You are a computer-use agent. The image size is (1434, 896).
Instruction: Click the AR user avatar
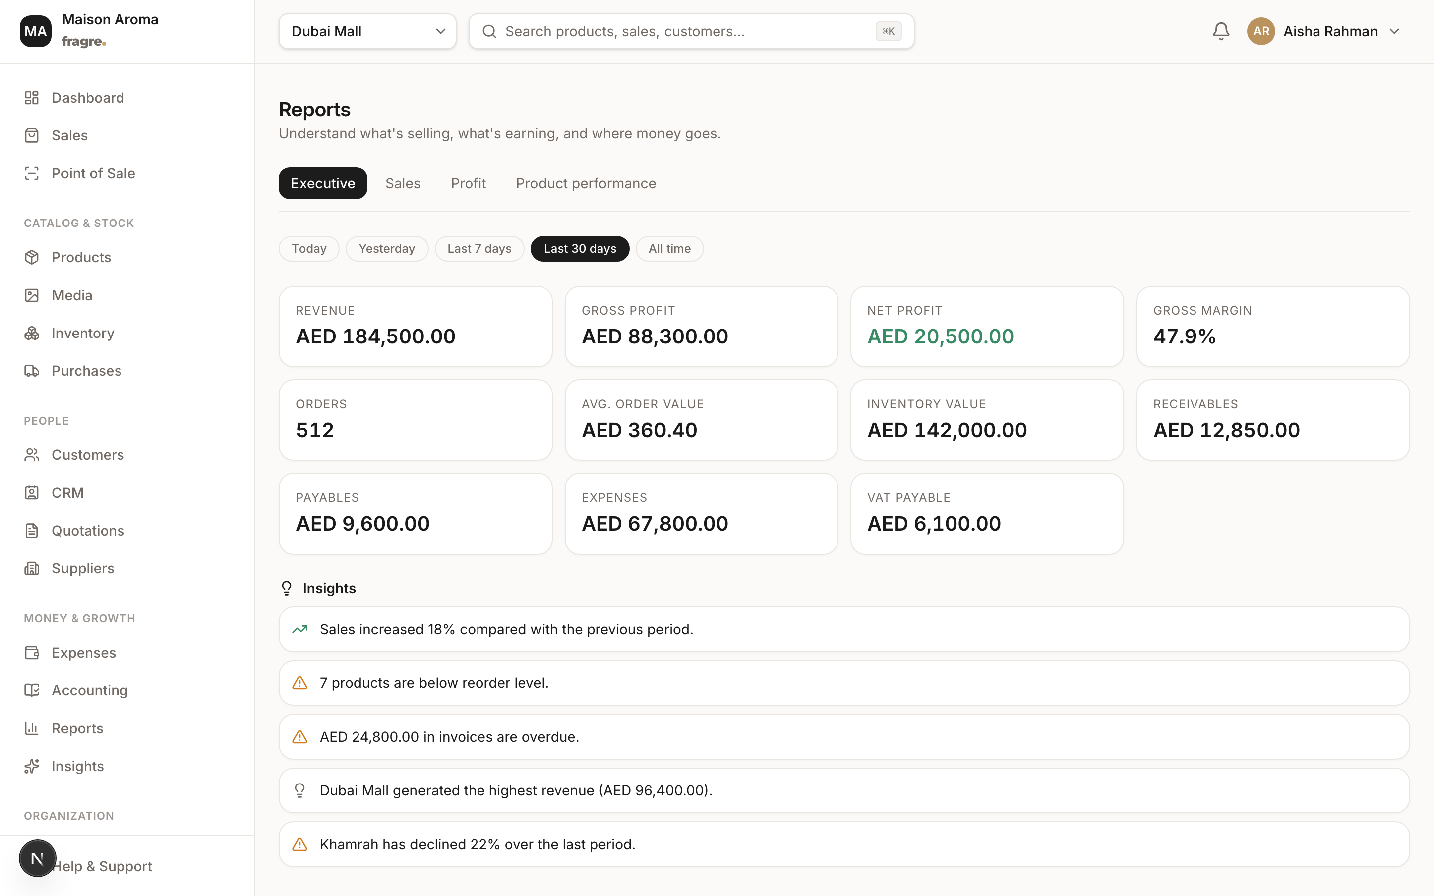[1261, 31]
